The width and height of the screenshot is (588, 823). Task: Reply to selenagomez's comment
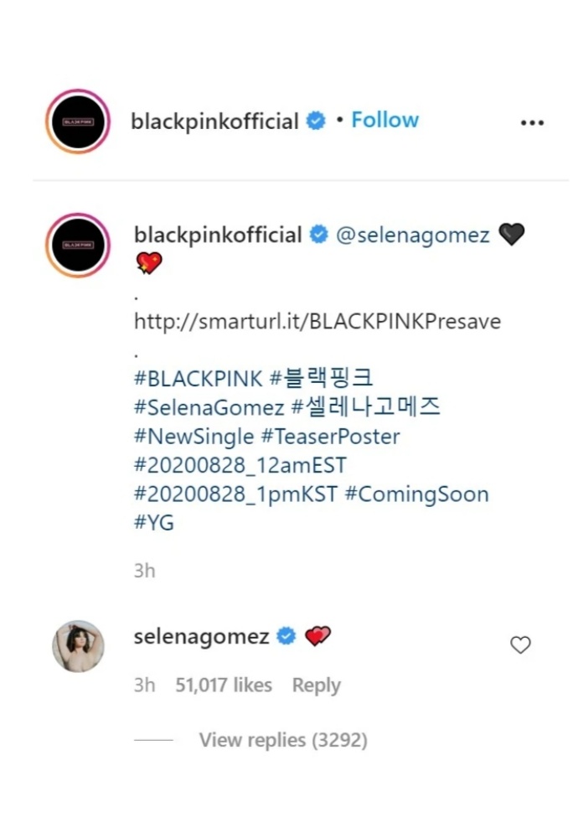[x=317, y=685]
